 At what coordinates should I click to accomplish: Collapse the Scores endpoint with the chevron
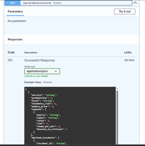tap(135, 3)
